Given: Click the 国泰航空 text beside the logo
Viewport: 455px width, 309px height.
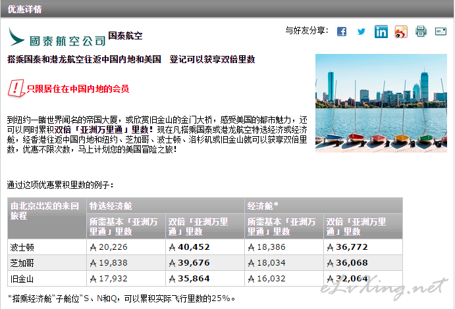Looking at the screenshot, I should pyautogui.click(x=125, y=36).
